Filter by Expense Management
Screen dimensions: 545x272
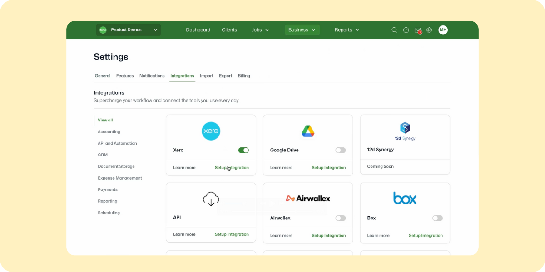pos(120,178)
